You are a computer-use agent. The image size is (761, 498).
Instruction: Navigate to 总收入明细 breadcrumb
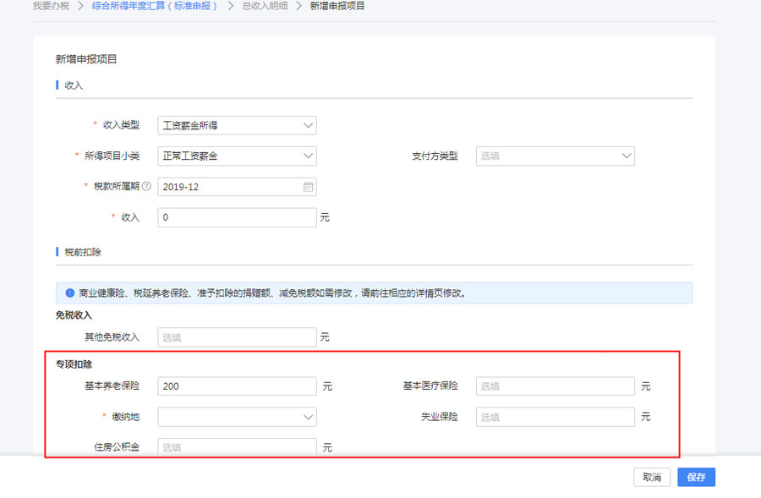(264, 6)
